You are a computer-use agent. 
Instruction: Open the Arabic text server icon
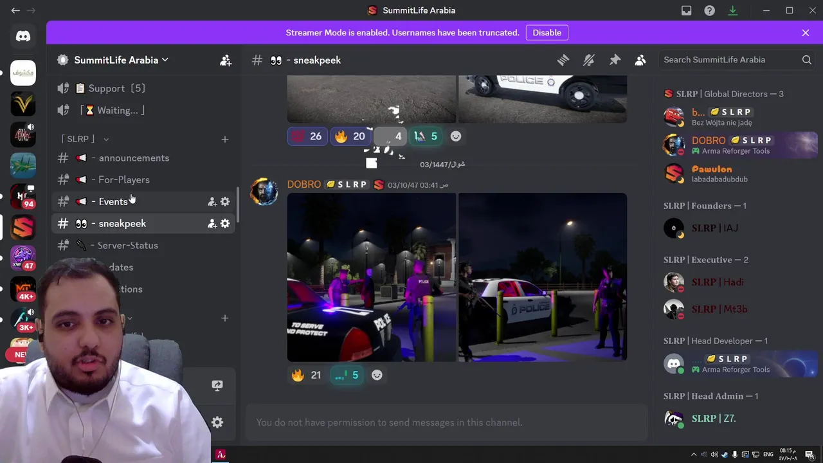click(23, 73)
